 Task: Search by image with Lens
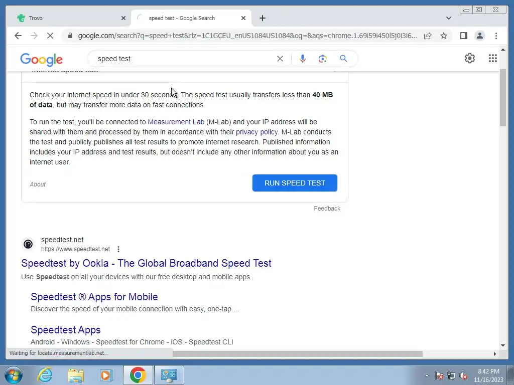[x=323, y=59]
